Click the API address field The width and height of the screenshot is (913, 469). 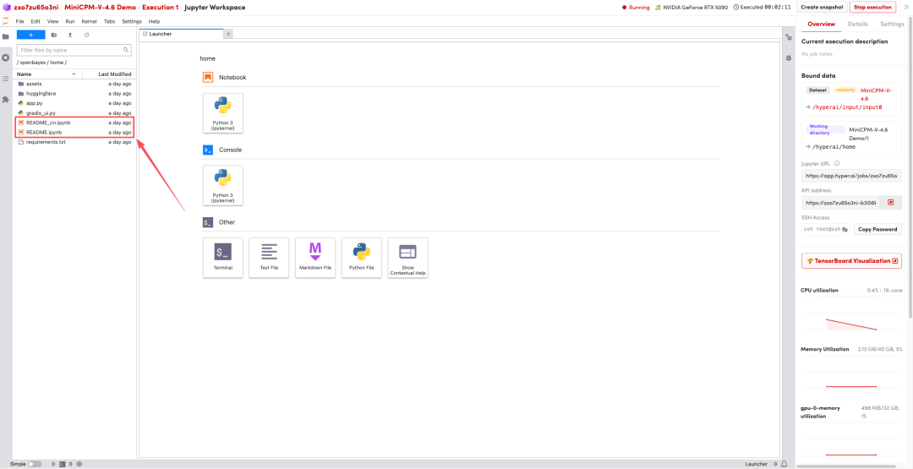click(x=840, y=203)
